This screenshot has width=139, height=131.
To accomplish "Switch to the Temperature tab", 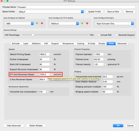I will 68,43.
